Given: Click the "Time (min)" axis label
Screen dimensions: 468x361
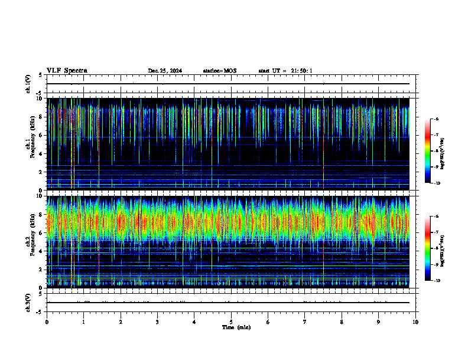Looking at the screenshot, I should click(236, 327).
